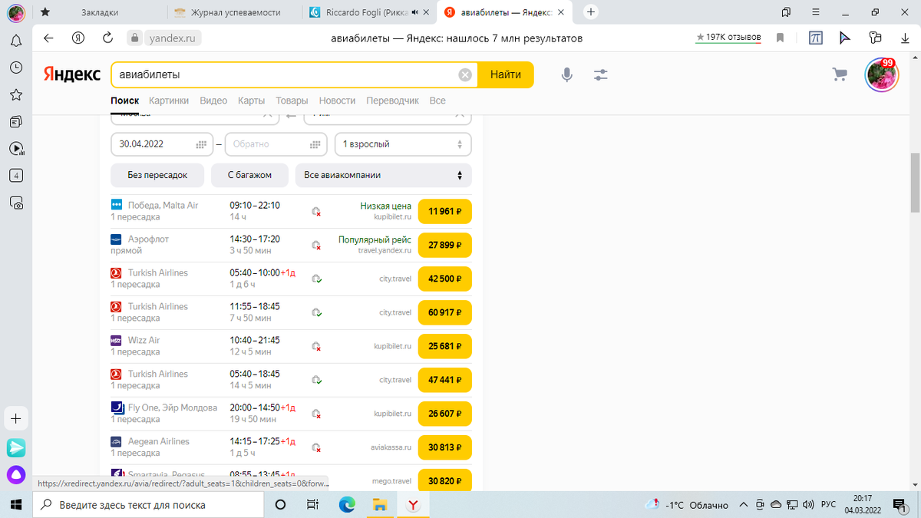Click the Найти search button

506,74
